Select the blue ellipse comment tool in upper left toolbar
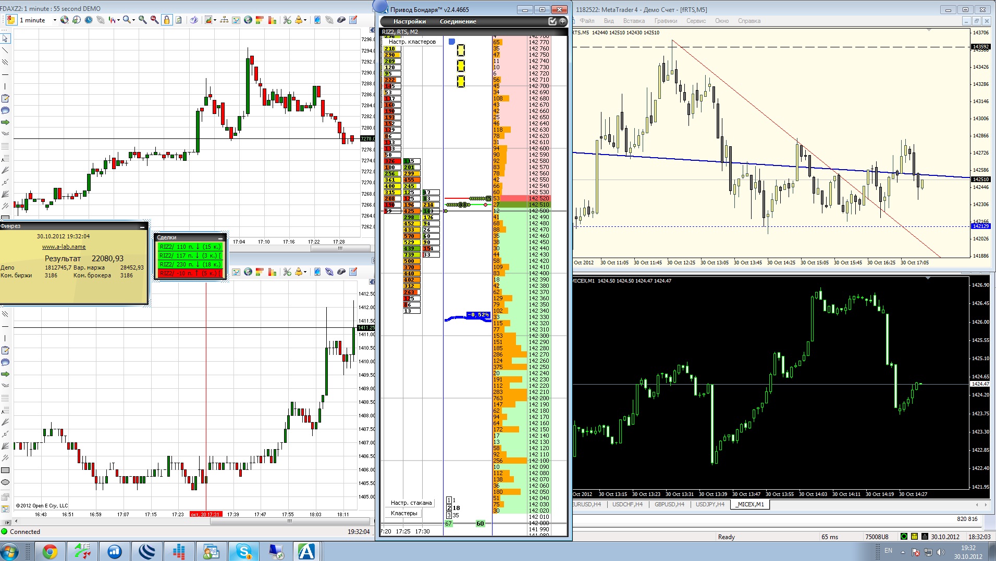The image size is (996, 561). coord(5,110)
